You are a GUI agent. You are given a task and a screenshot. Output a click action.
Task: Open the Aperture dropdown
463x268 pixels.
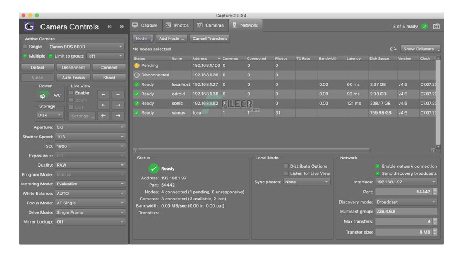click(90, 127)
